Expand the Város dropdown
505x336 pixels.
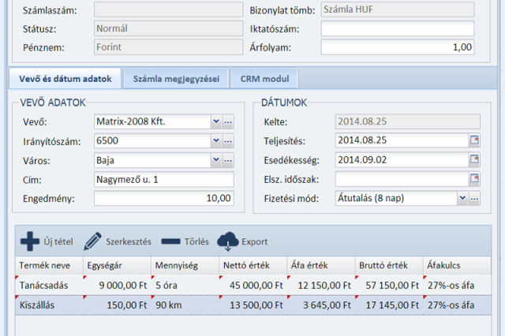coord(215,160)
